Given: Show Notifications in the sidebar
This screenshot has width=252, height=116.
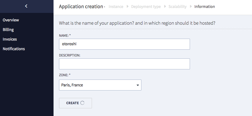Looking at the screenshot, I should pyautogui.click(x=14, y=49).
